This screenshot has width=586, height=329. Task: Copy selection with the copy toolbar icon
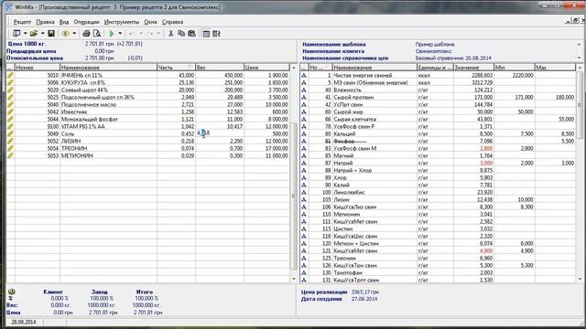coord(181,34)
